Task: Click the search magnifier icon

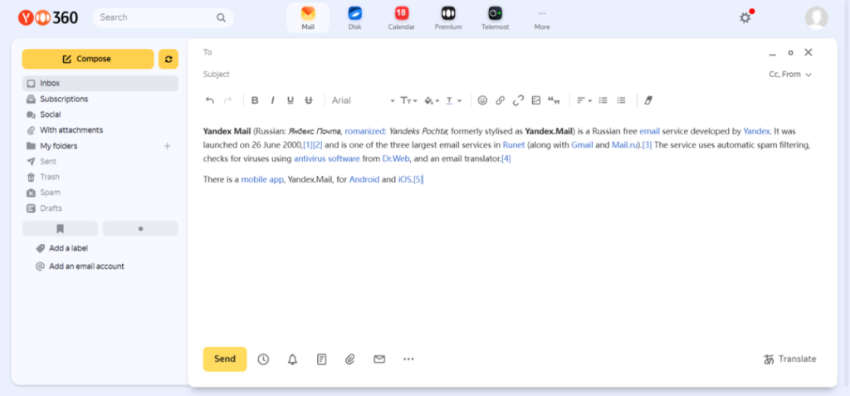Action: coord(221,18)
